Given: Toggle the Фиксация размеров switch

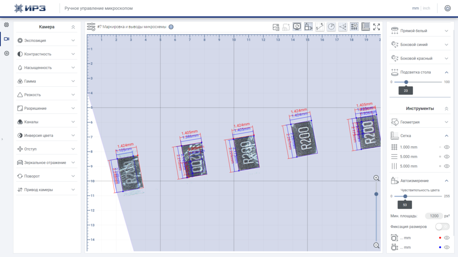Looking at the screenshot, I should [442, 226].
